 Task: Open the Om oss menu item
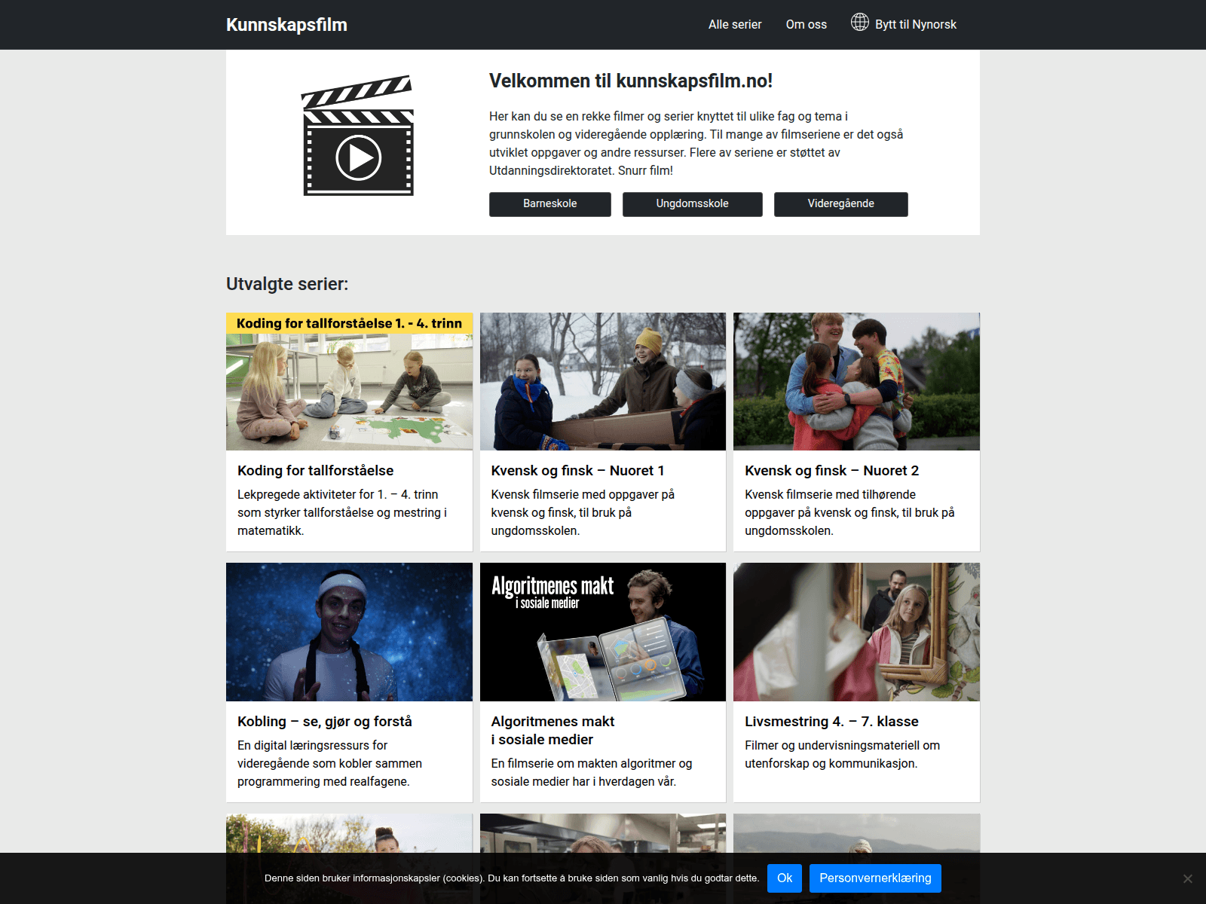pos(807,25)
